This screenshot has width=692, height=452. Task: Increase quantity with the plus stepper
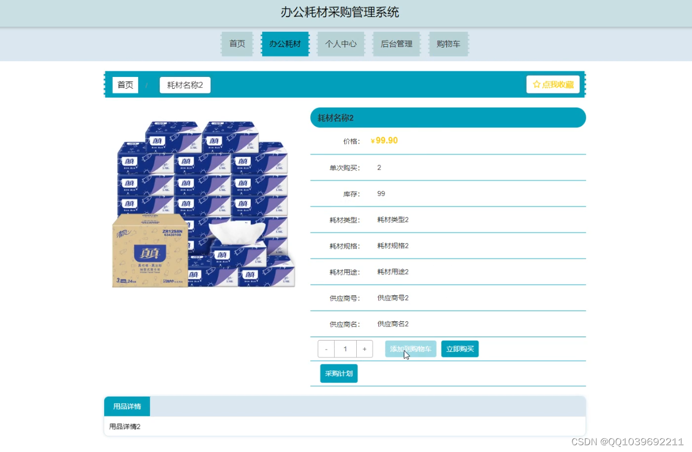tap(364, 349)
